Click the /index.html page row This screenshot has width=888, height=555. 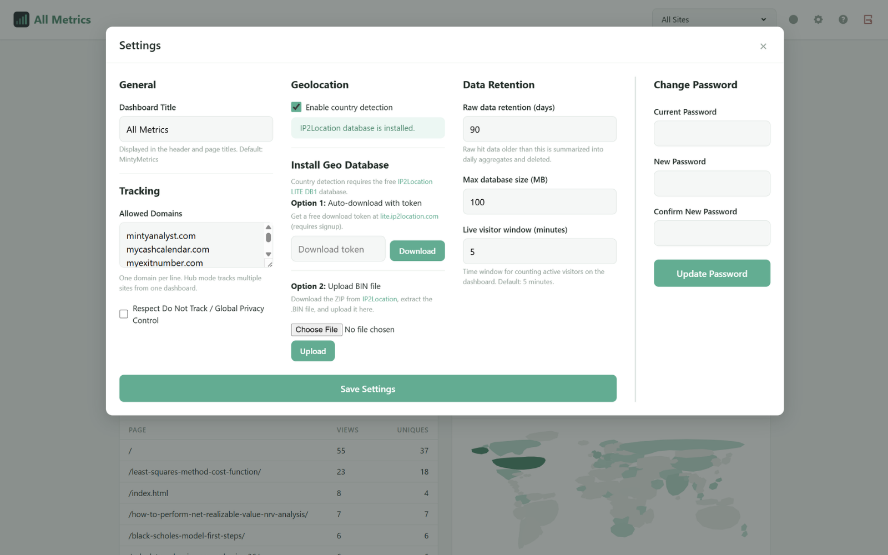(279, 493)
